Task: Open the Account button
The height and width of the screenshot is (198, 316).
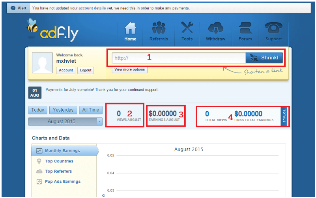Action: click(66, 70)
